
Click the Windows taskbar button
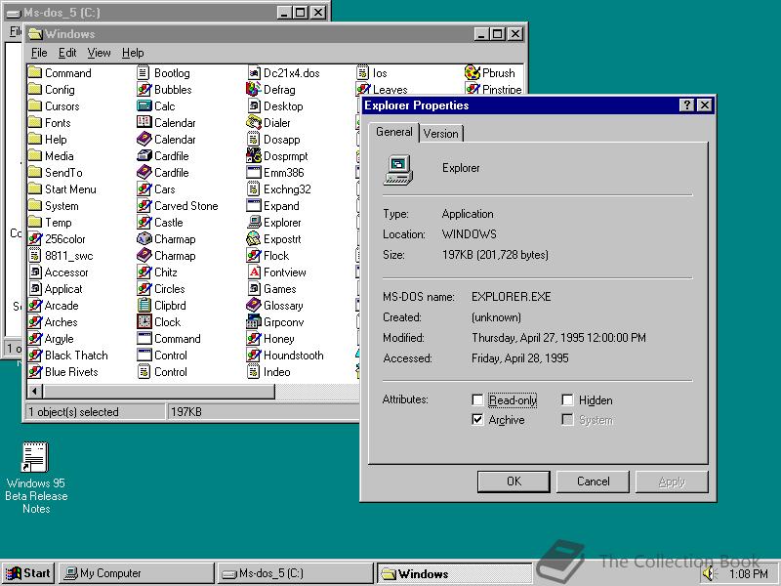454,573
